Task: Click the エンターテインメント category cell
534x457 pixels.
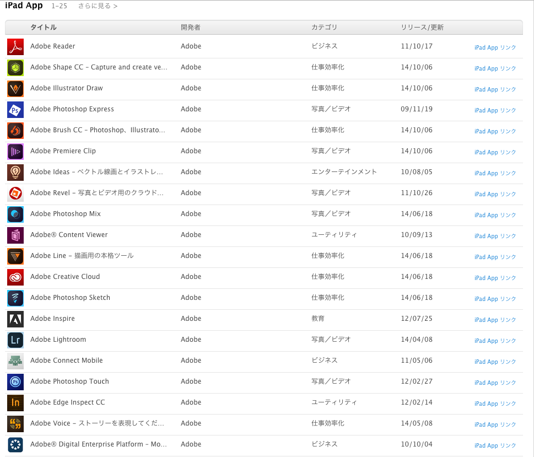Action: (x=344, y=172)
